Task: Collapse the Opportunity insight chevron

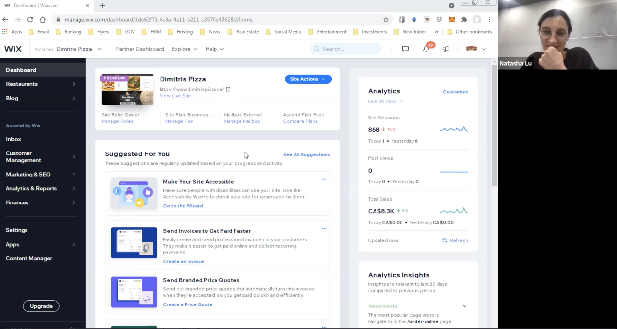Action: 464,306
